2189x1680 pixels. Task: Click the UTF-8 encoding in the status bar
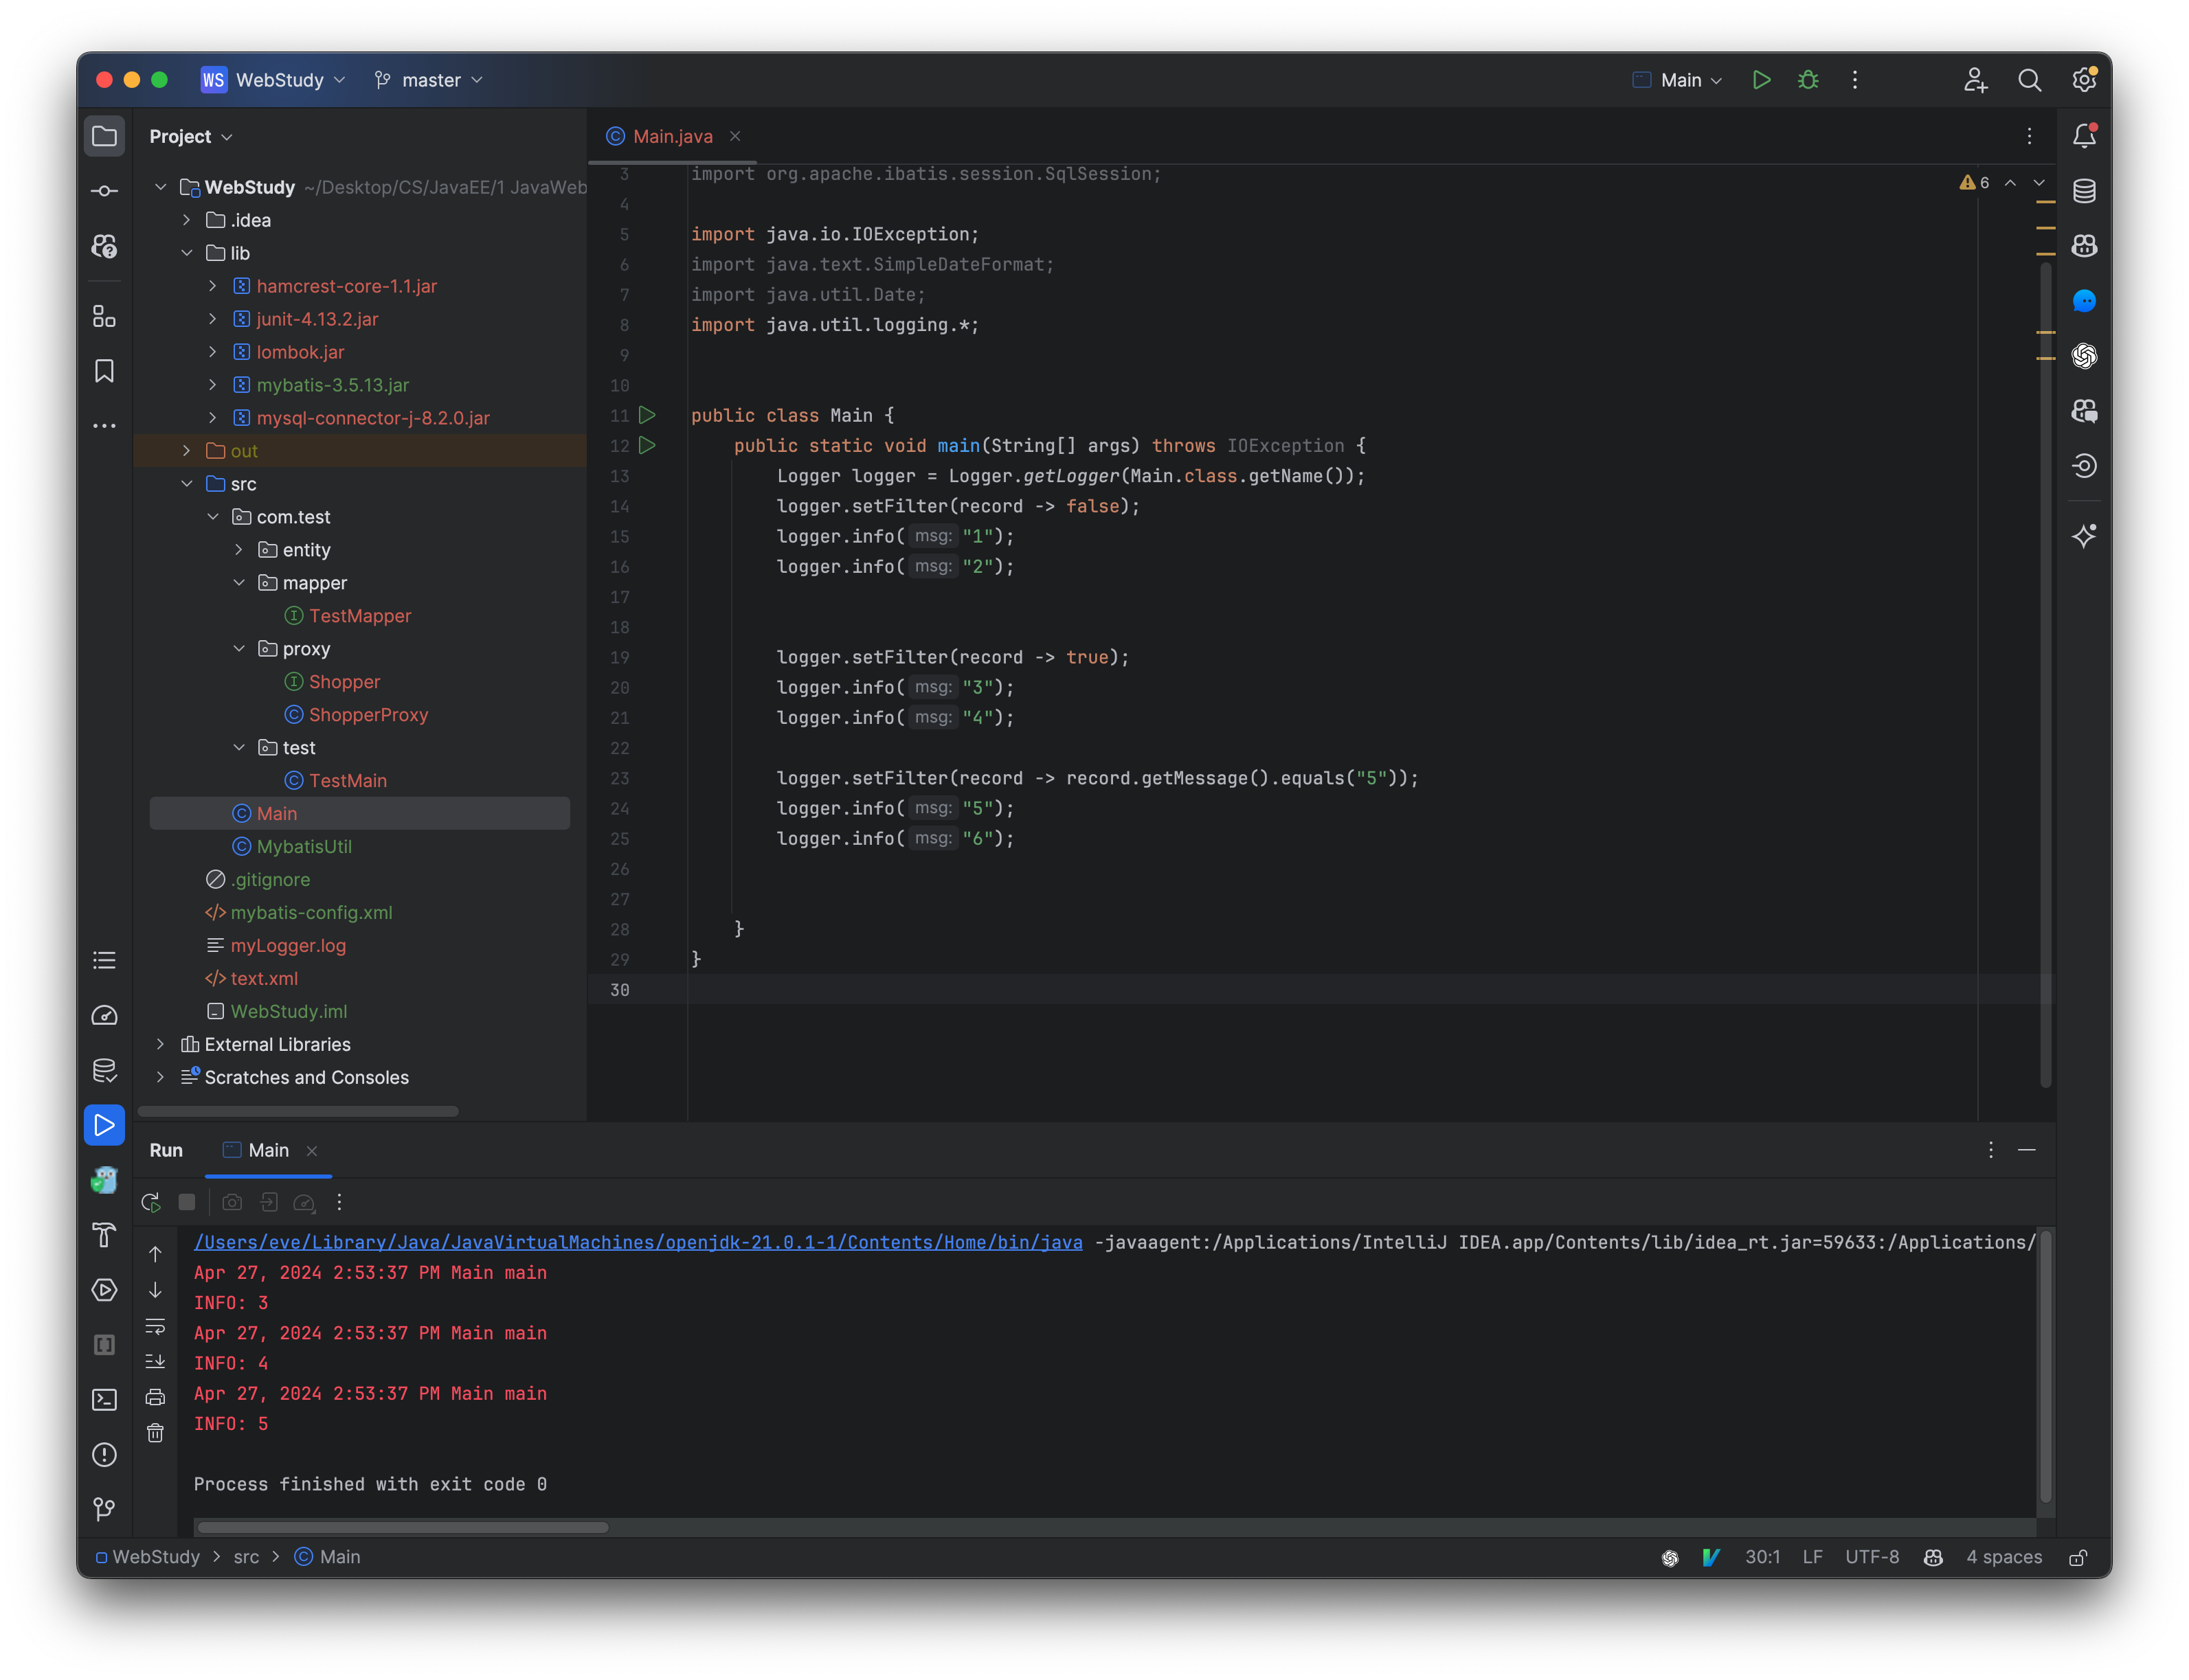tap(1872, 1557)
